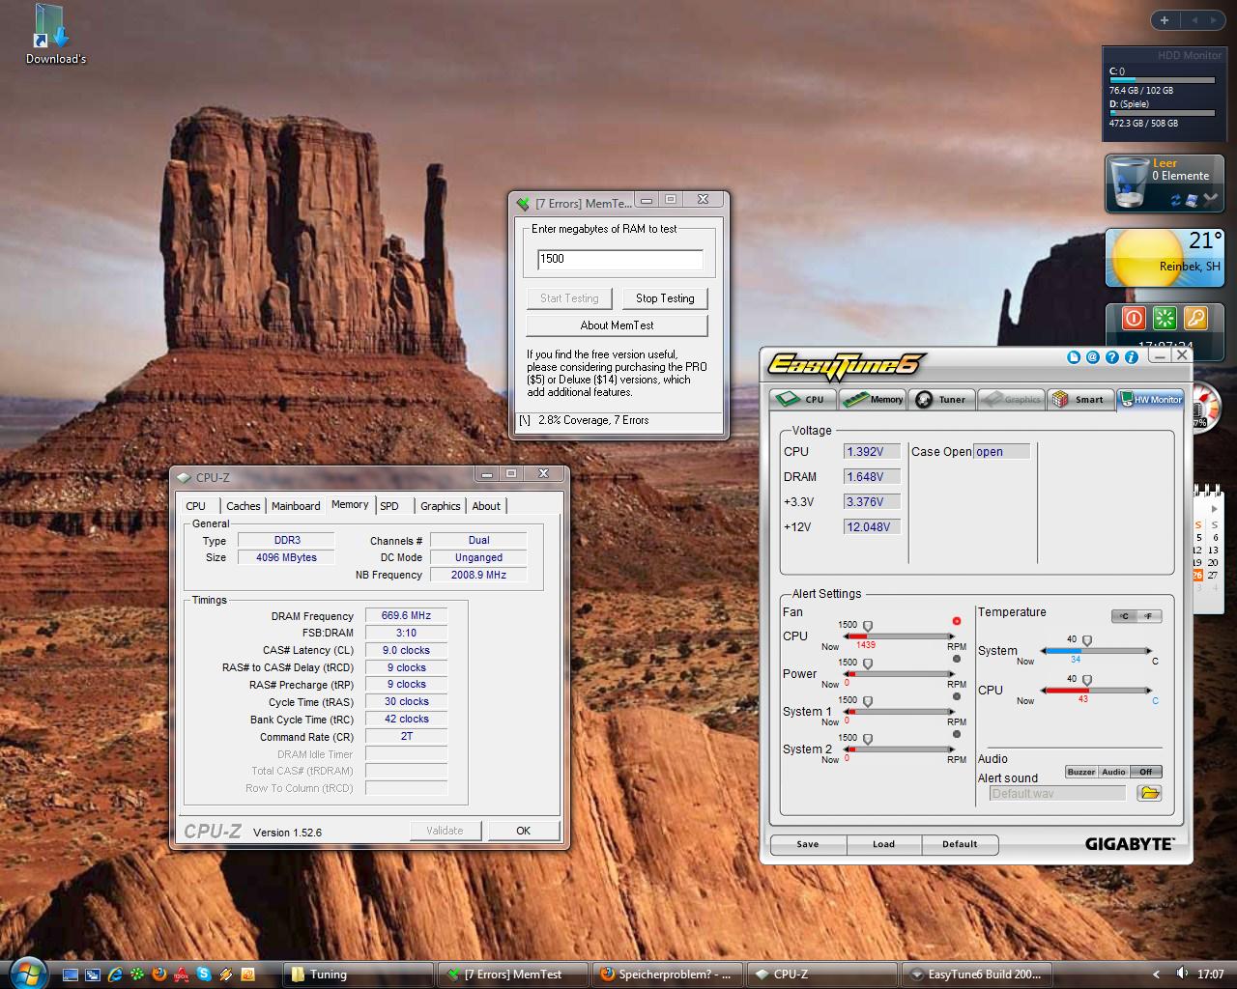Open CPU-Z Mainboard tab

point(296,506)
